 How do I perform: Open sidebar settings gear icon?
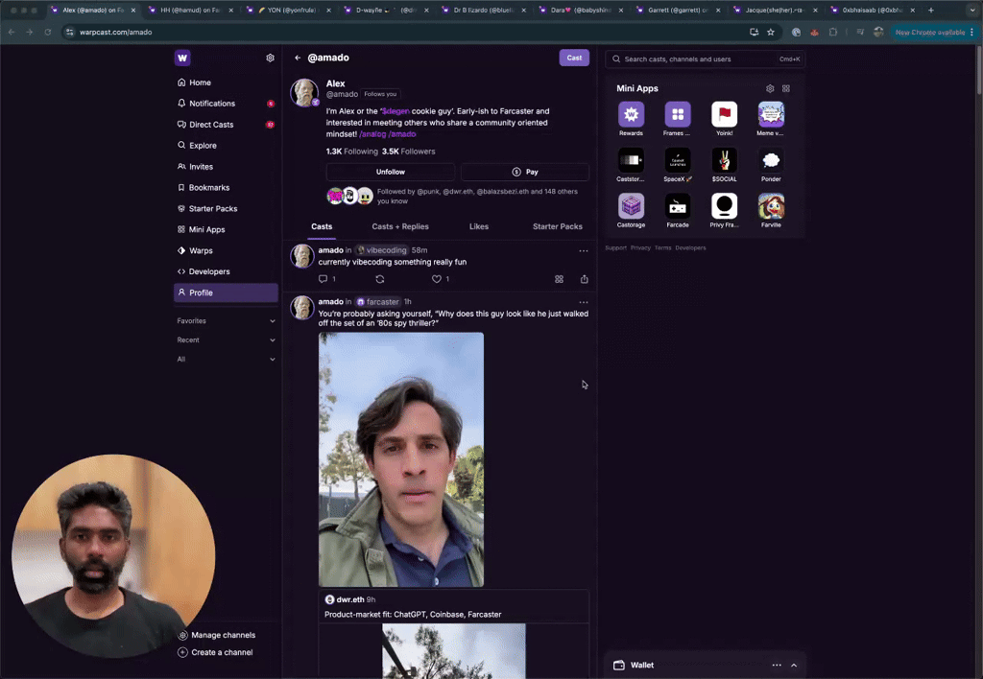(270, 58)
